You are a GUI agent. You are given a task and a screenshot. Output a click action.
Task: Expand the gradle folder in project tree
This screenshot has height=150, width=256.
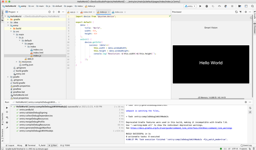[8, 77]
